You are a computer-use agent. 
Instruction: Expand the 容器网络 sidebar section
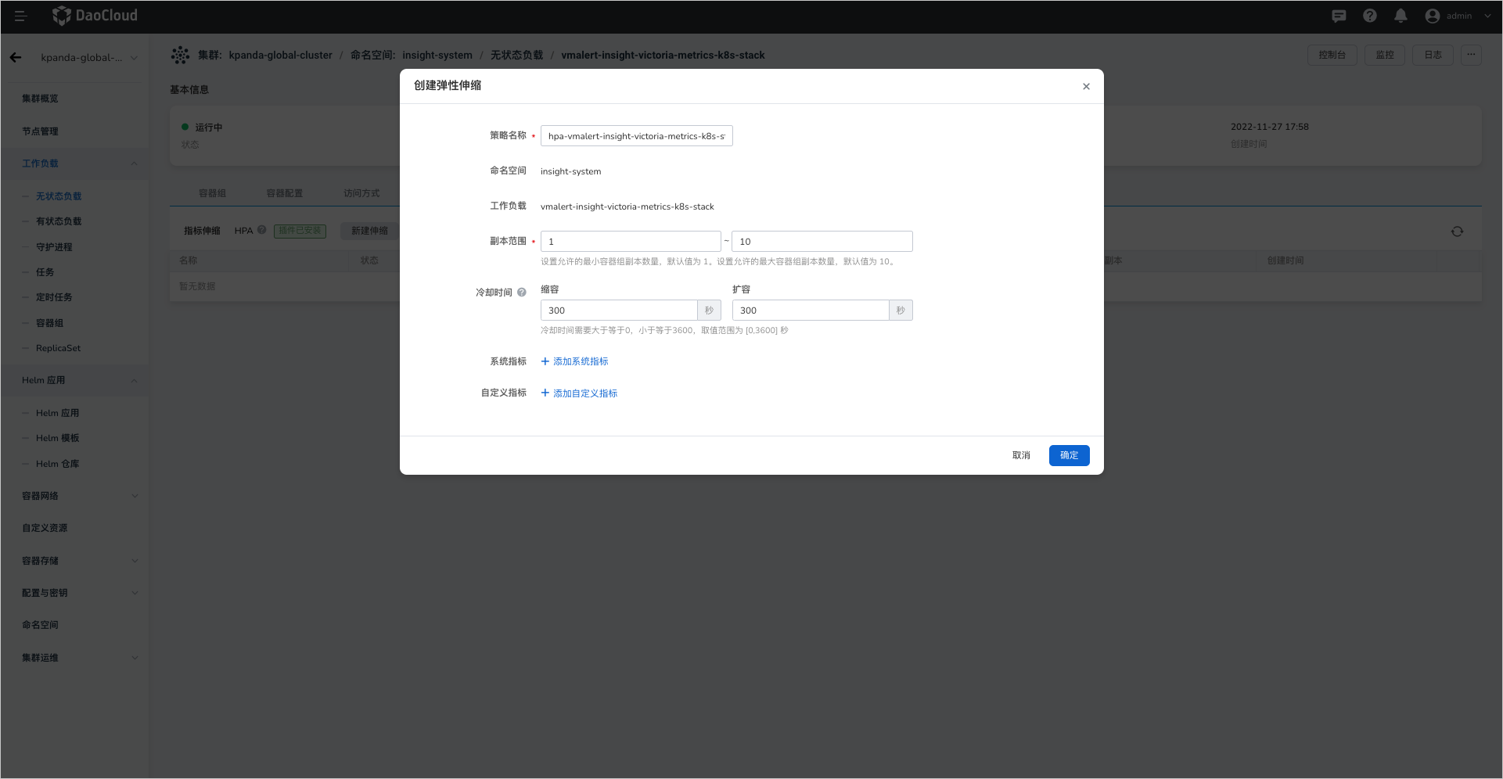[x=135, y=496]
